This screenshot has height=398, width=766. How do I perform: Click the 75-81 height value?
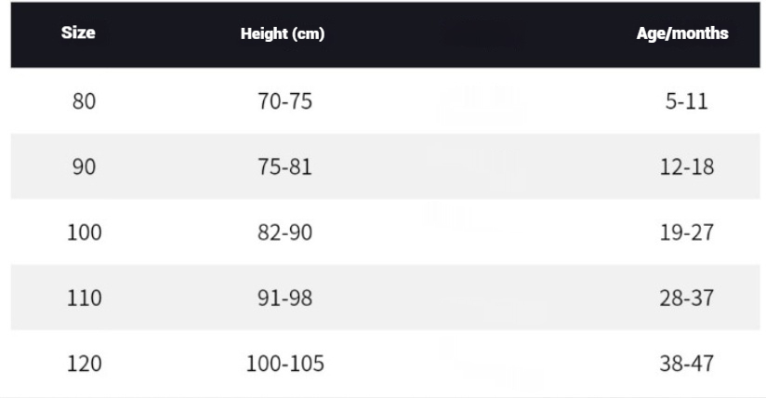click(x=284, y=166)
